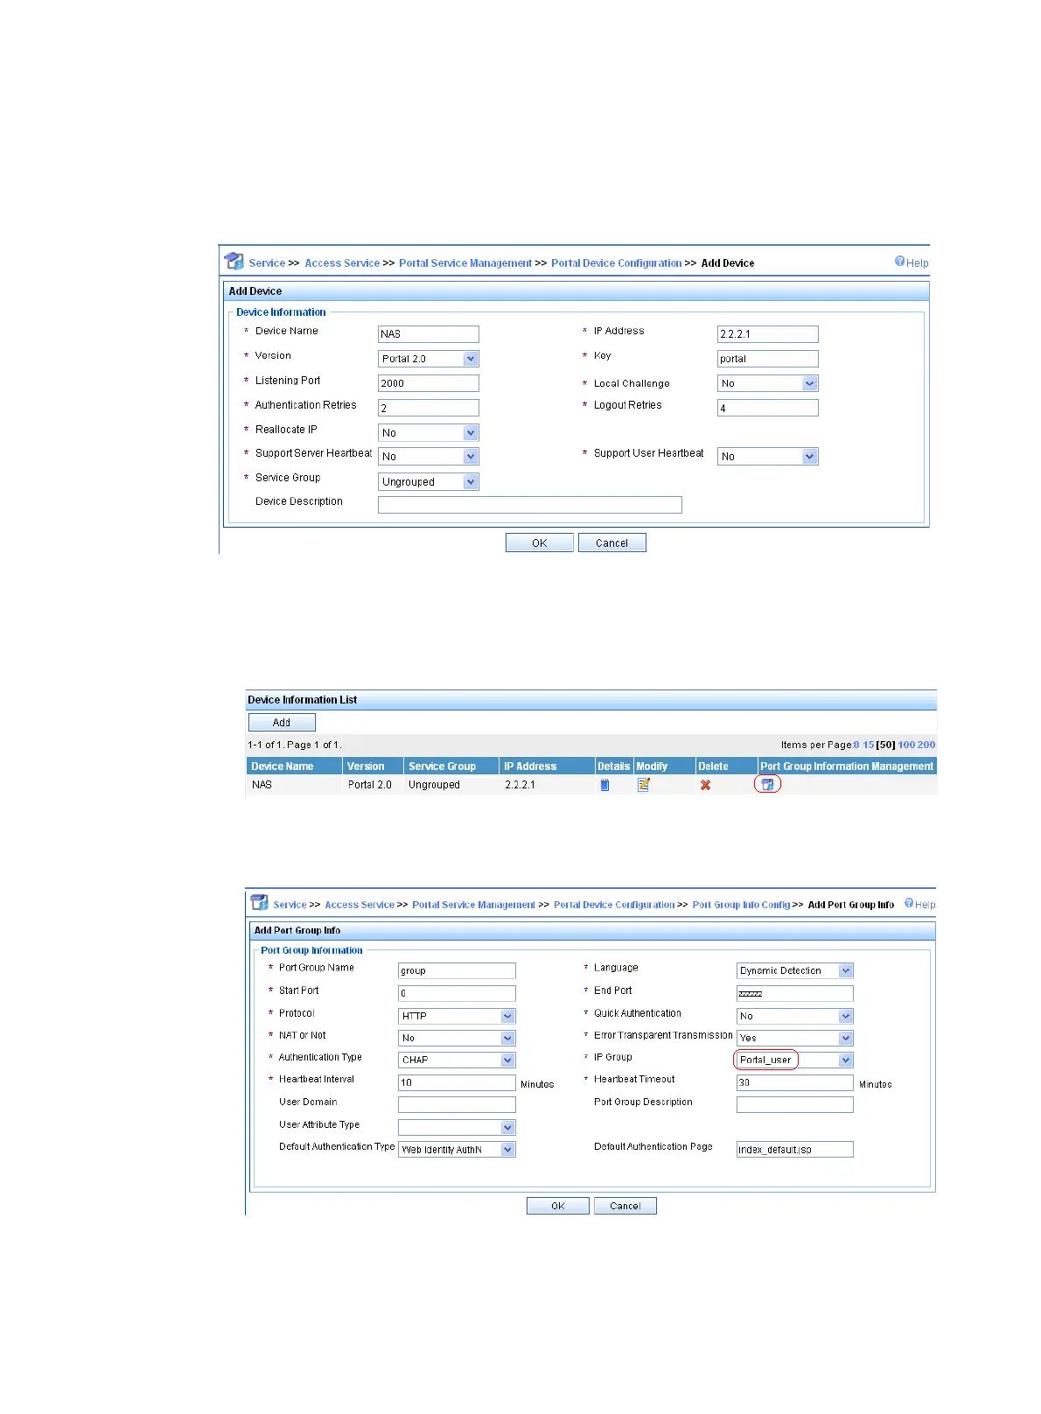
Task: Set items per page to 200
Action: pos(926,745)
